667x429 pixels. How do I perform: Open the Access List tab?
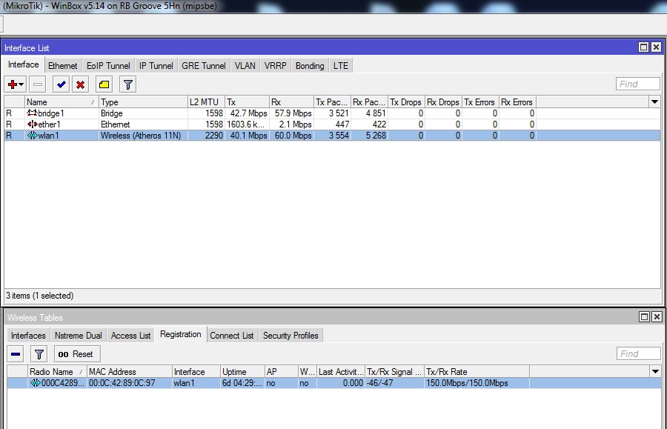click(x=130, y=336)
